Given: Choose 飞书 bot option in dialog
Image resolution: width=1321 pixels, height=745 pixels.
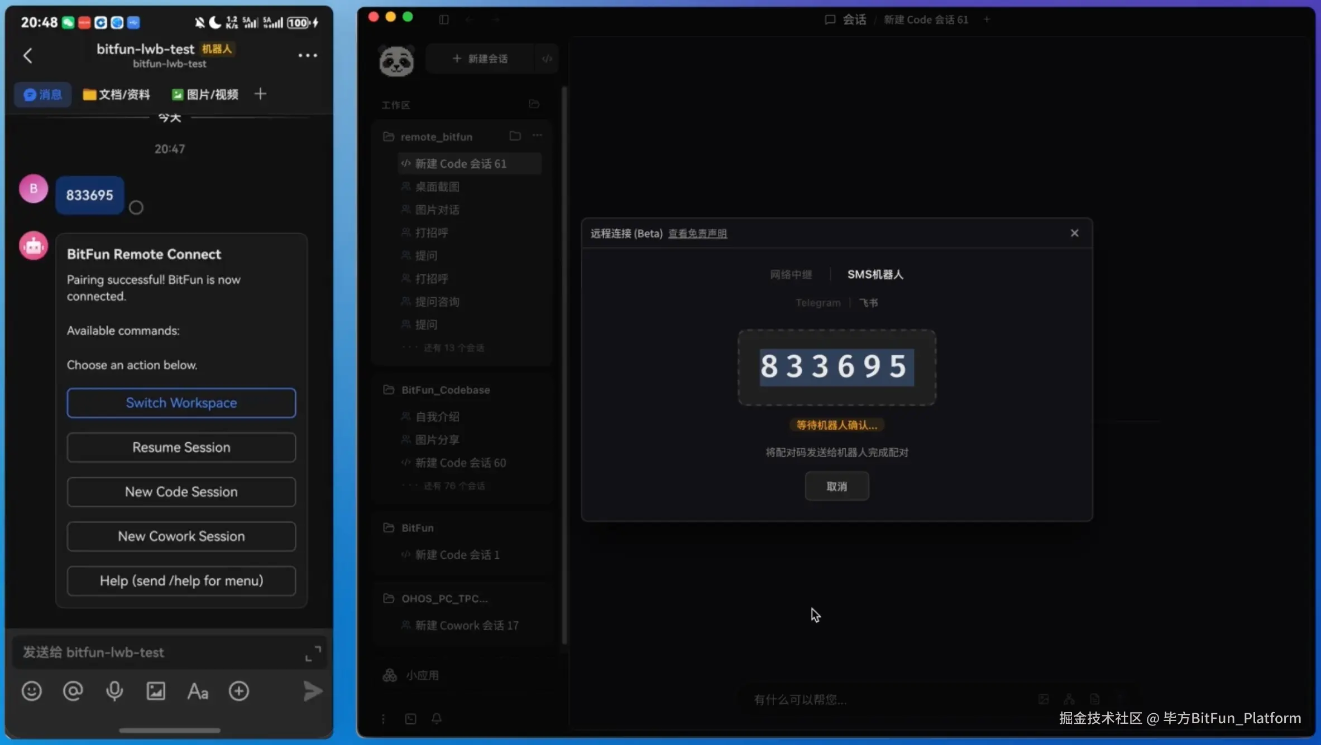Looking at the screenshot, I should point(868,303).
